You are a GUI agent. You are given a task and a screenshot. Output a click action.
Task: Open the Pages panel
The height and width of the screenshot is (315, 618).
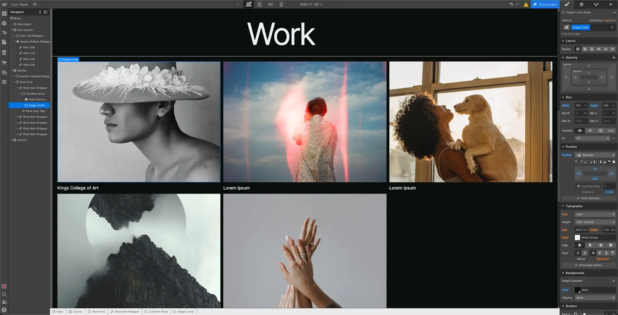[x=4, y=42]
